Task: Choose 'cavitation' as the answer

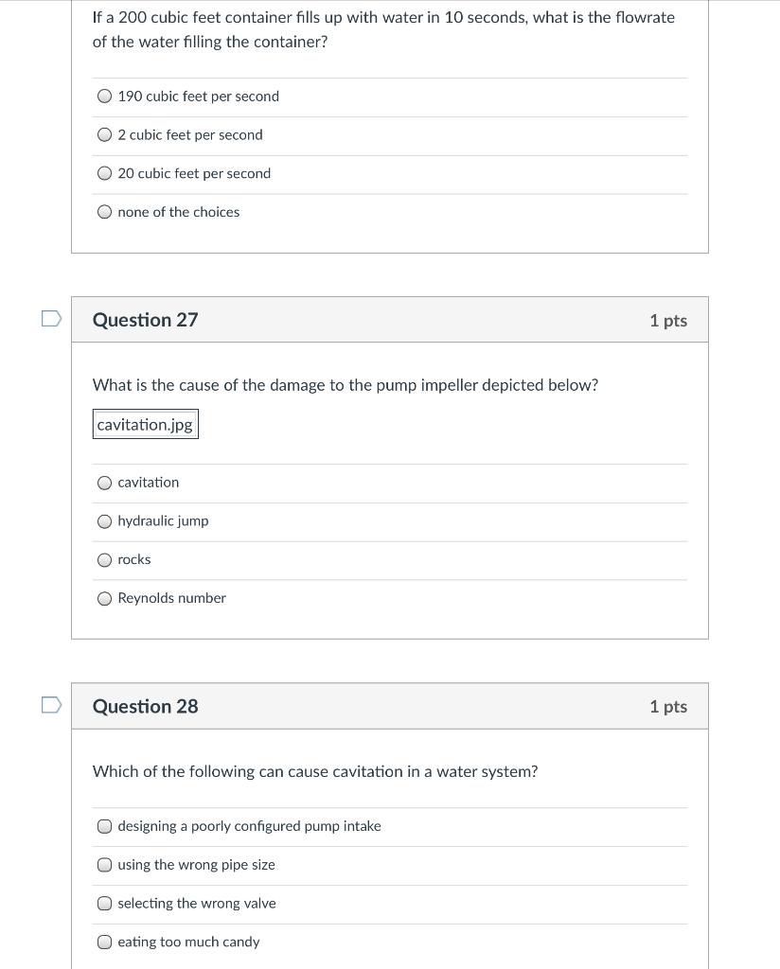Action: coord(105,483)
